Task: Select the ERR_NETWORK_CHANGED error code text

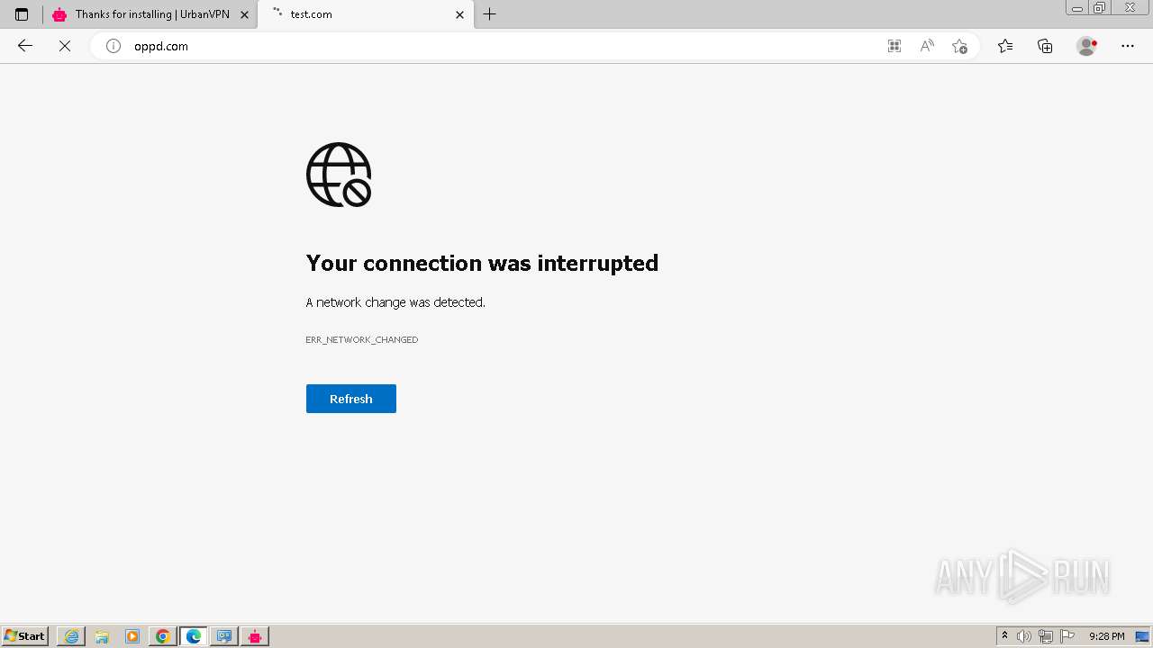Action: (362, 340)
